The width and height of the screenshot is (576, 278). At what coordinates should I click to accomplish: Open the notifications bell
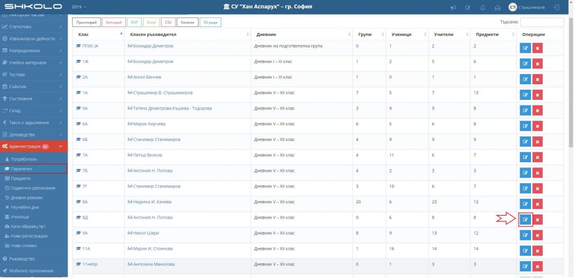coord(483,7)
